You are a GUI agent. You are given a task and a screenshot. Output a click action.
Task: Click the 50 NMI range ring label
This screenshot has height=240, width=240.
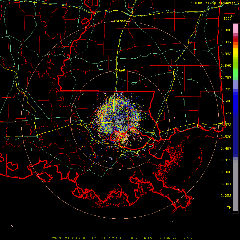coord(119,70)
